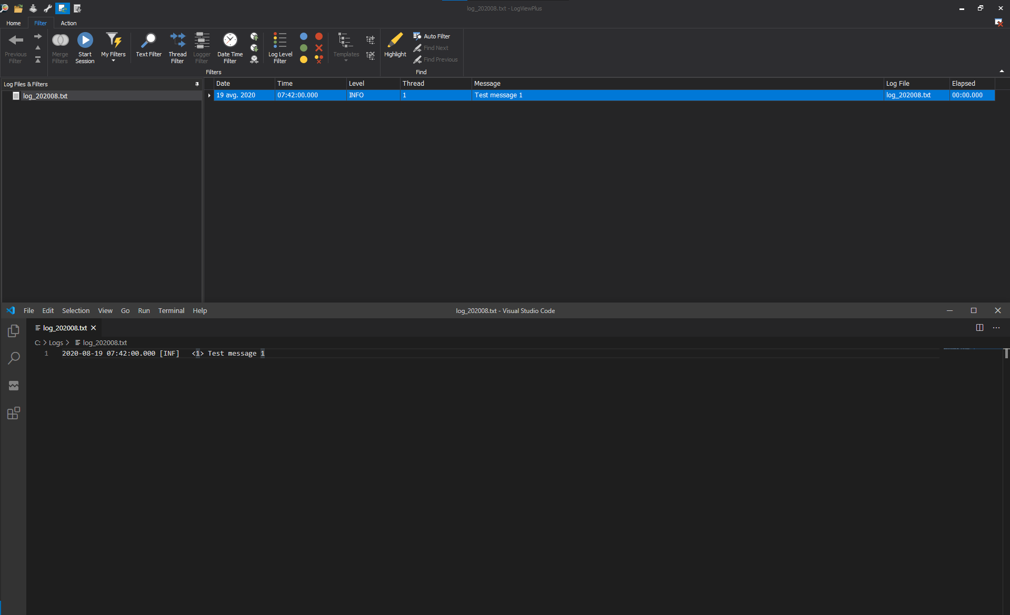Open the Text Filter tool
Screen dimensions: 1010x615
(x=148, y=45)
